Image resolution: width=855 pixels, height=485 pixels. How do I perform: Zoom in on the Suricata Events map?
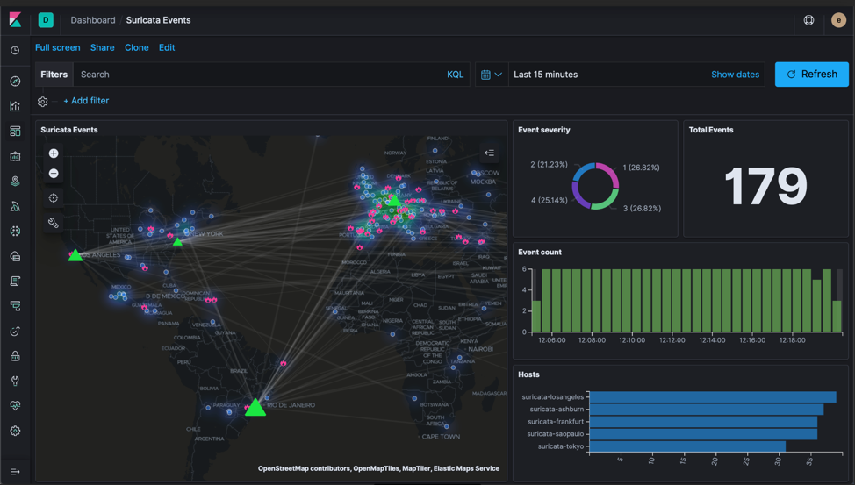point(54,153)
